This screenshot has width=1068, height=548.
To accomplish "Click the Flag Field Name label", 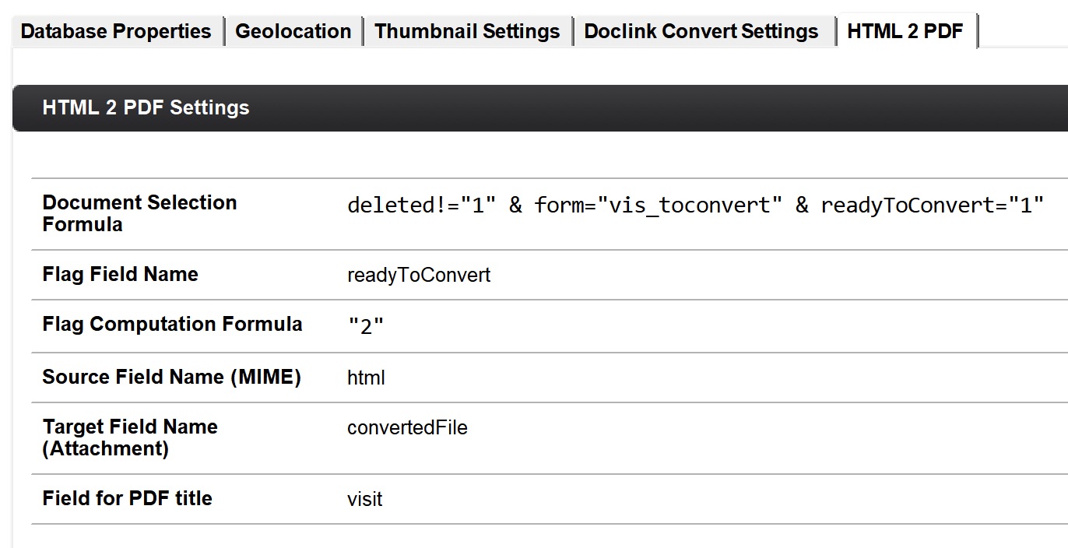I will (121, 274).
